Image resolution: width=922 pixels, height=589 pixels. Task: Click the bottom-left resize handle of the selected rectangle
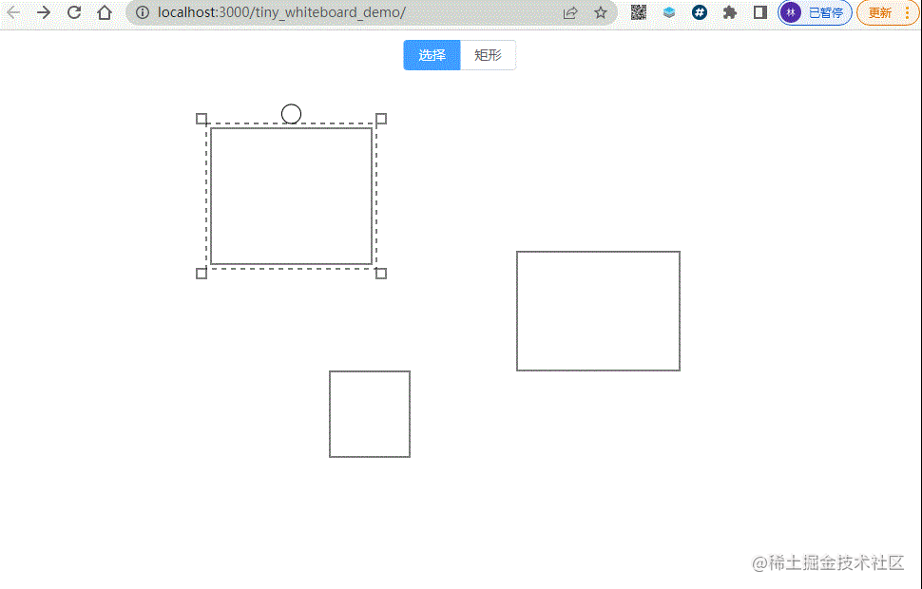tap(202, 274)
